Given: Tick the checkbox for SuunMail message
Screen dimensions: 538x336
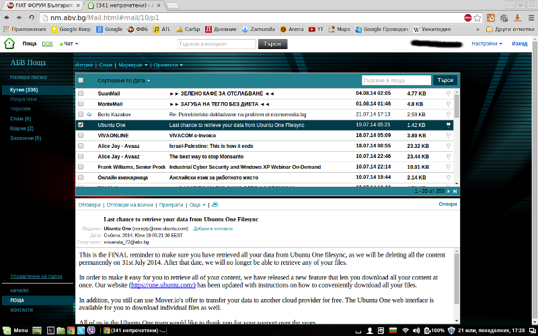Looking at the screenshot, I should pos(81,93).
